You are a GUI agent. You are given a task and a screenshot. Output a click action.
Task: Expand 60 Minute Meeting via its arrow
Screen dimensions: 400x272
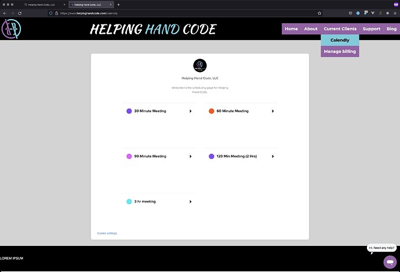272,111
